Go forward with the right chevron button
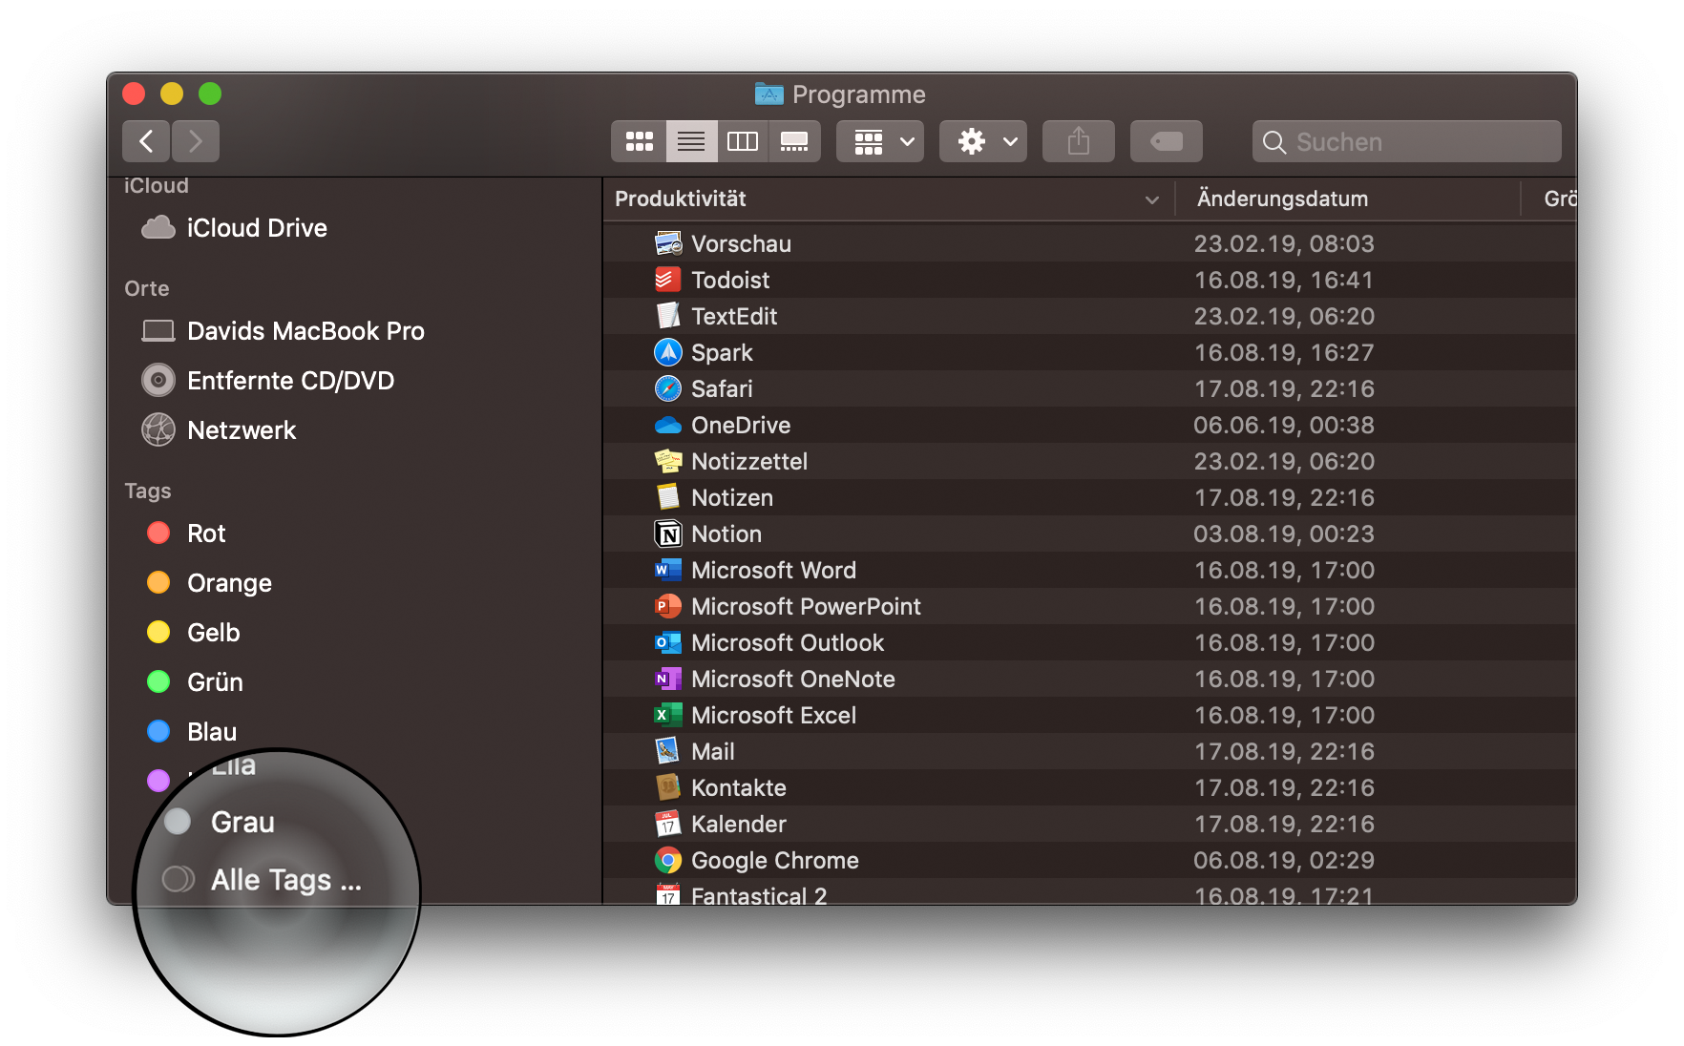 tap(196, 141)
